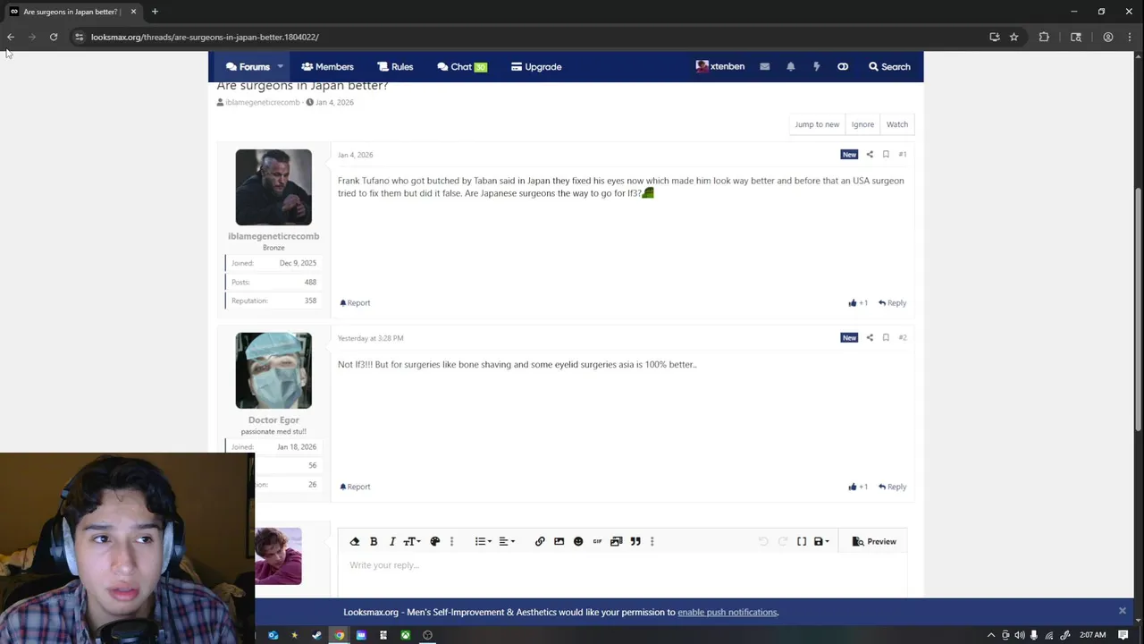Screen dimensions: 1144x644
Task: Open Steam from the taskbar
Action: (x=316, y=635)
